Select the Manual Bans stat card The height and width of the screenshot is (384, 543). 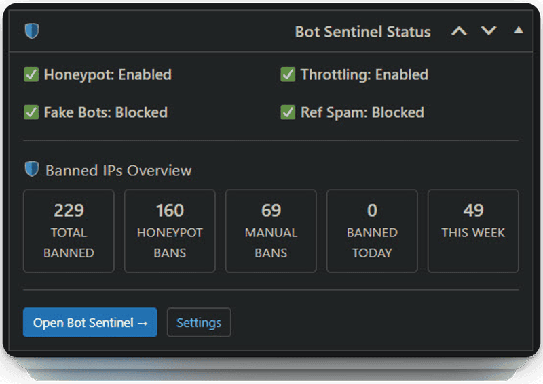point(271,231)
